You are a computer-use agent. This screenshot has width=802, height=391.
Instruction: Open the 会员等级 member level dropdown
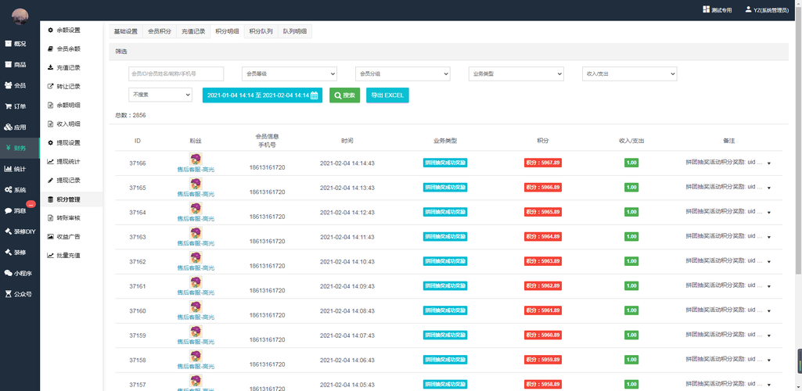pyautogui.click(x=289, y=74)
